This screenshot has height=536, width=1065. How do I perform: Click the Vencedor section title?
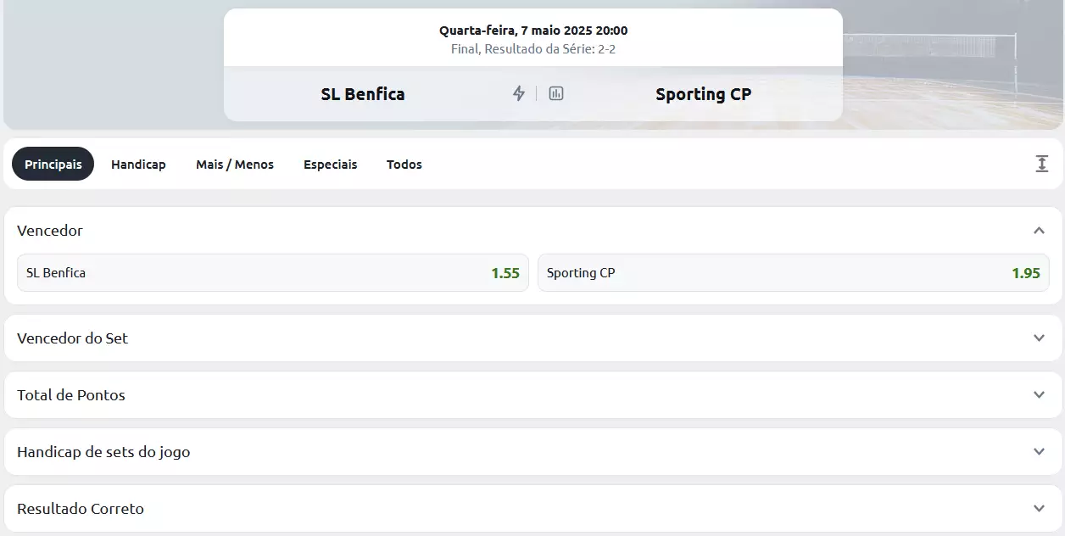tap(50, 230)
